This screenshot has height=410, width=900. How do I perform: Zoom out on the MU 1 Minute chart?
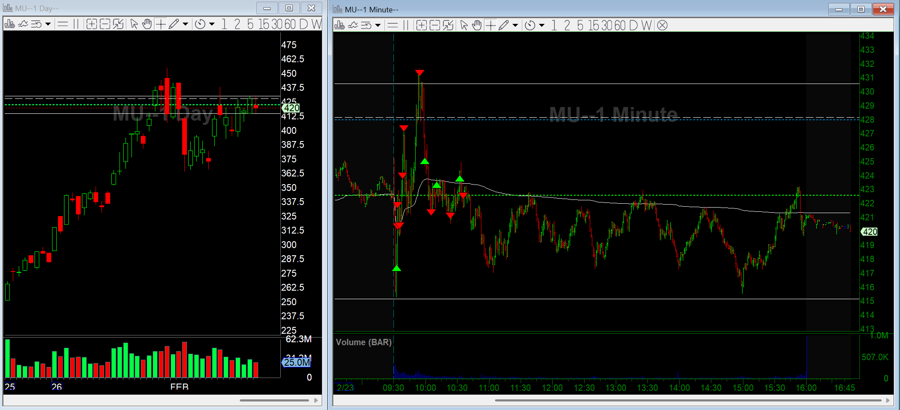pyautogui.click(x=435, y=25)
